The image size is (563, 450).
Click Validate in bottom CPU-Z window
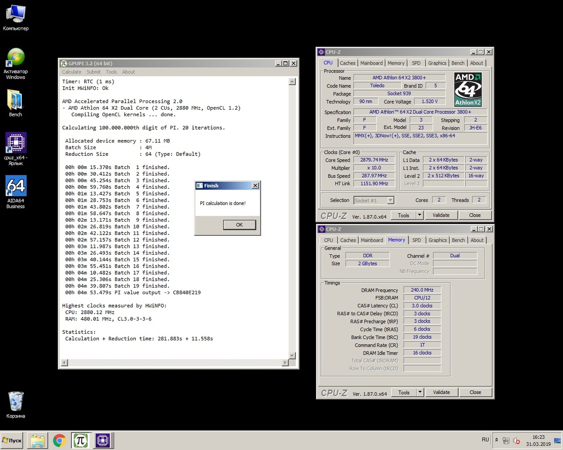(442, 392)
